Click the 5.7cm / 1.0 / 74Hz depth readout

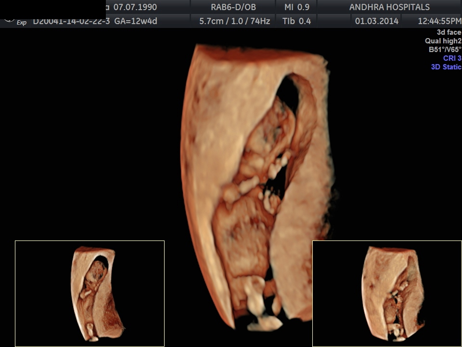tap(234, 21)
